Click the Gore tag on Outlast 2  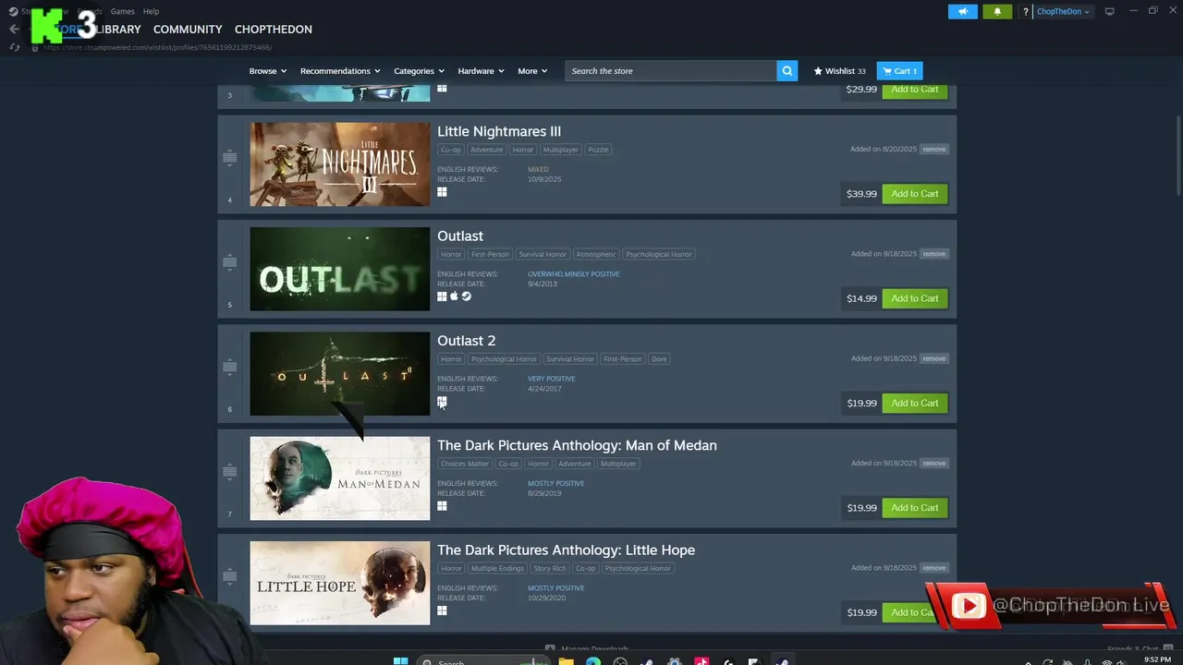pos(659,358)
